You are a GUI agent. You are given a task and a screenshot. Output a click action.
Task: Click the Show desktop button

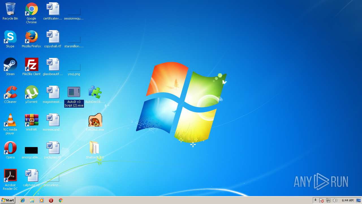[x=359, y=200]
